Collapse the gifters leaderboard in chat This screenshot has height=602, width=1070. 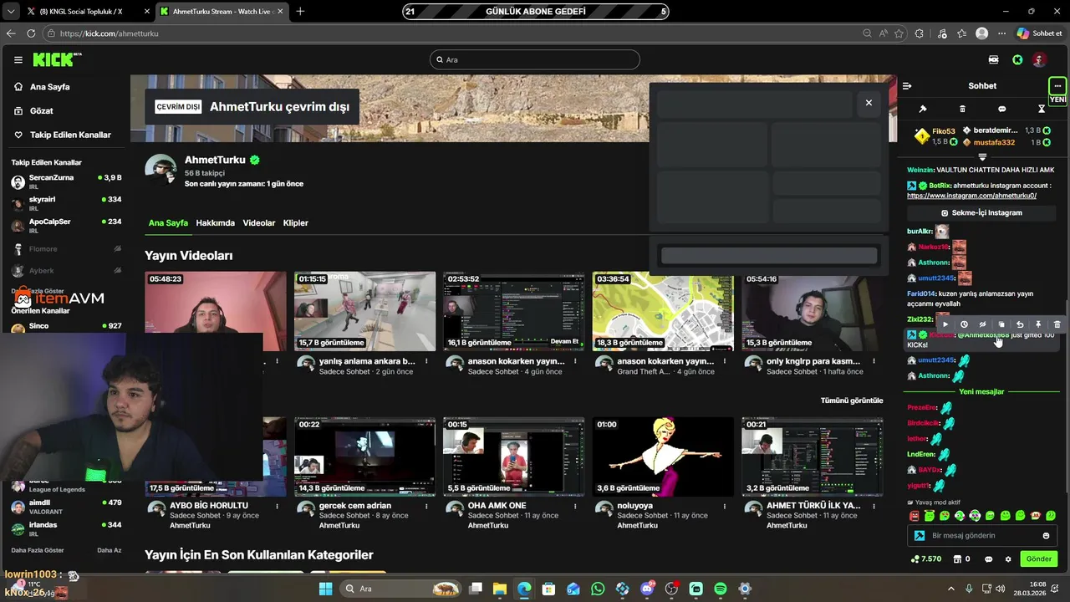point(982,156)
